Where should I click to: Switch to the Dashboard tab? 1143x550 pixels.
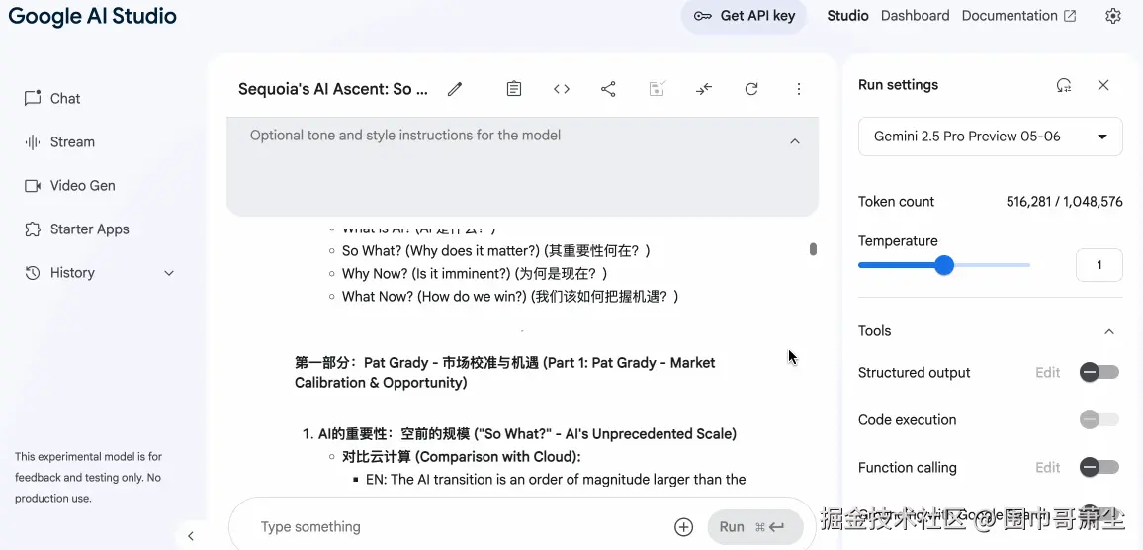tap(915, 16)
